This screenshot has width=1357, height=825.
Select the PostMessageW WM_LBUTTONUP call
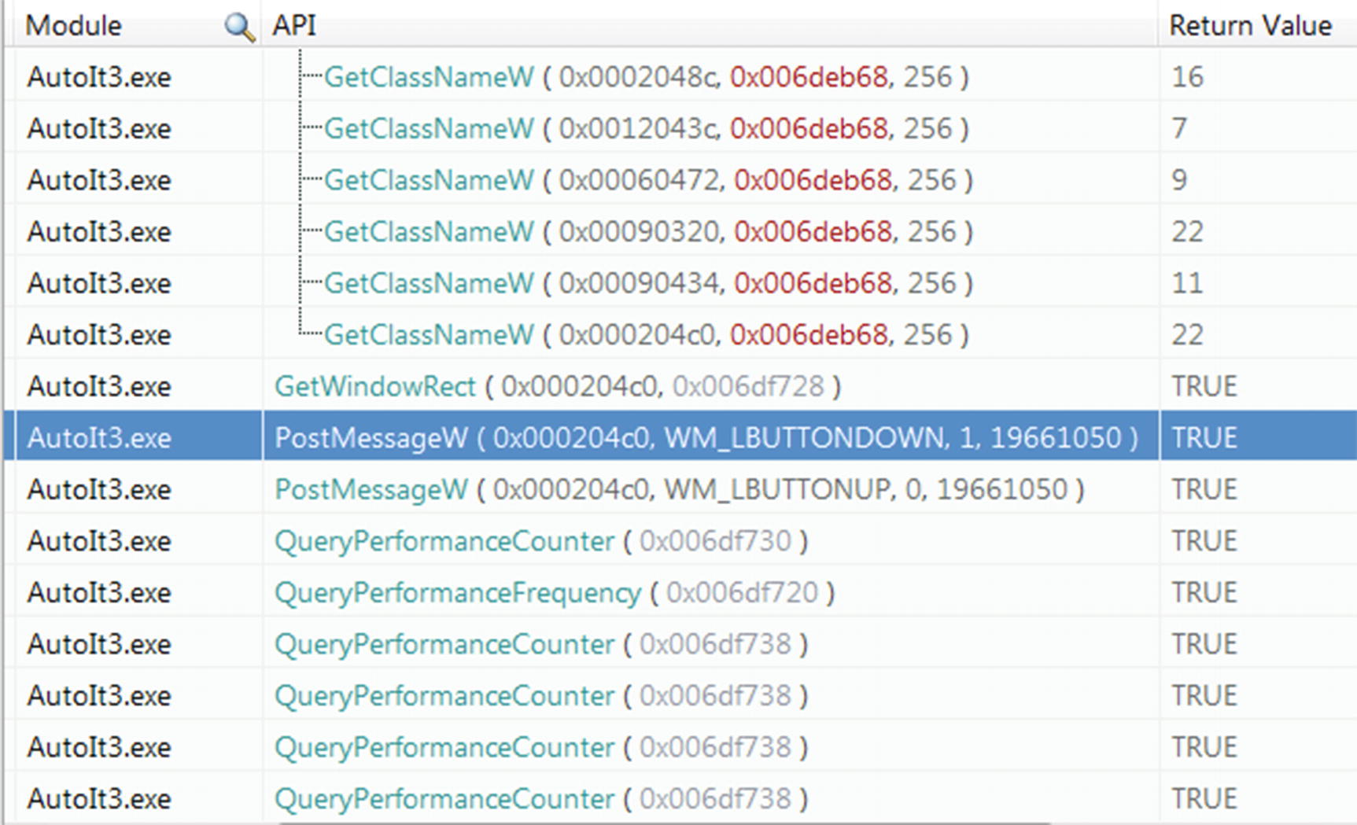click(678, 489)
